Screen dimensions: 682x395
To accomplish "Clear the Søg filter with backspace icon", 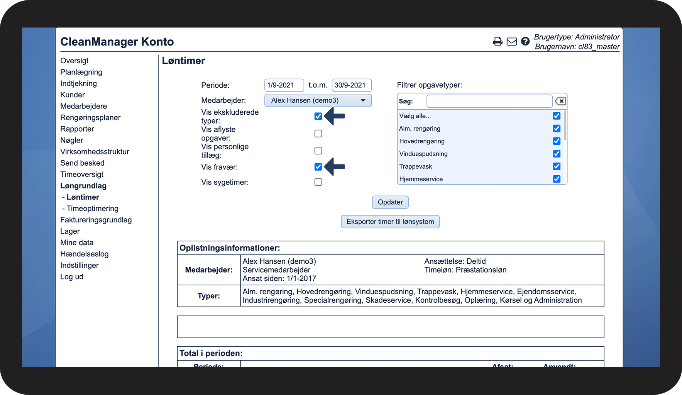I will [560, 101].
